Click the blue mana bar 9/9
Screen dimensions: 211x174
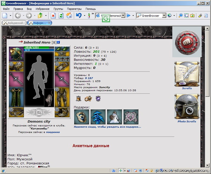(x=39, y=50)
